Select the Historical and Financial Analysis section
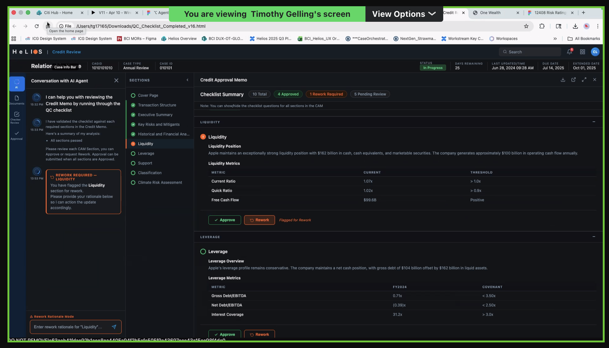Viewport: 609px width, 348px height. 160,134
